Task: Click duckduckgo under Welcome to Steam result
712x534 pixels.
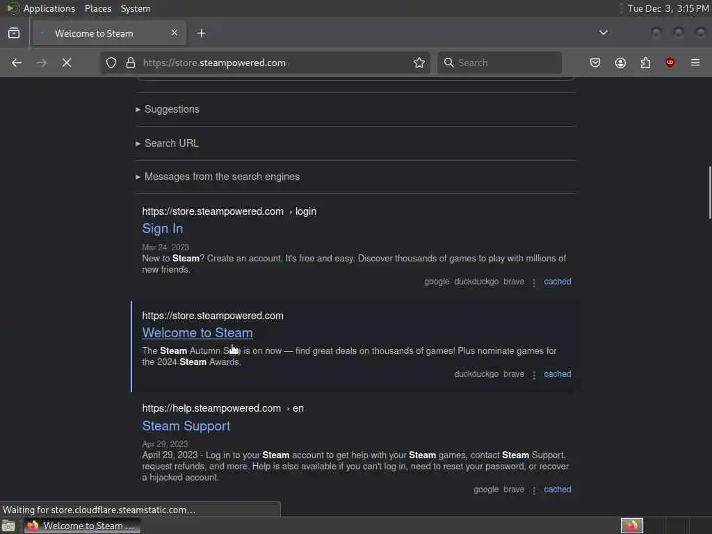Action: click(x=476, y=374)
